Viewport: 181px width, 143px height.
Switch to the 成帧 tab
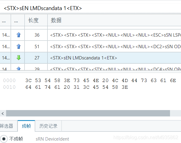coord(26,126)
